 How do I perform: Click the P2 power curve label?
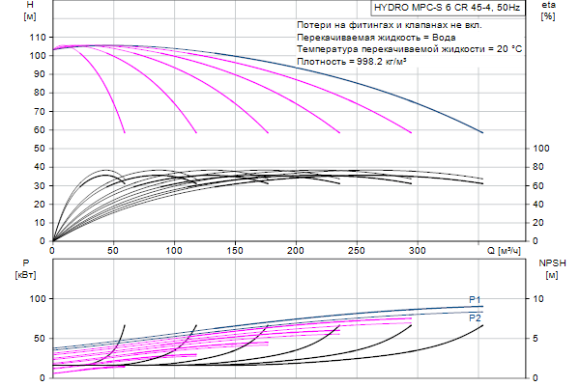475,317
